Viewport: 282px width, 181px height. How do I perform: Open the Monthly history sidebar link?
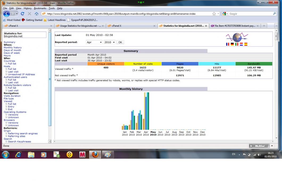(13, 48)
